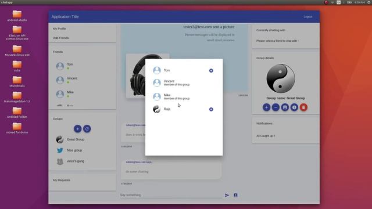Click Tom's name in the member dialog
Viewport: 372px width, 209px height.
click(167, 70)
